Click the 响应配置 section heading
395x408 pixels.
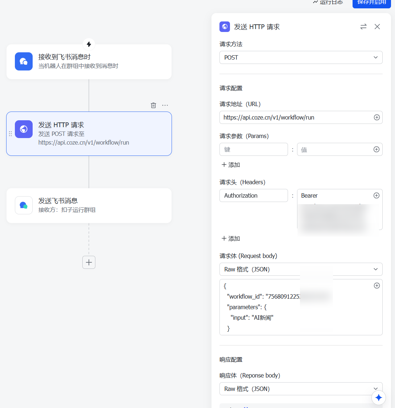click(231, 360)
